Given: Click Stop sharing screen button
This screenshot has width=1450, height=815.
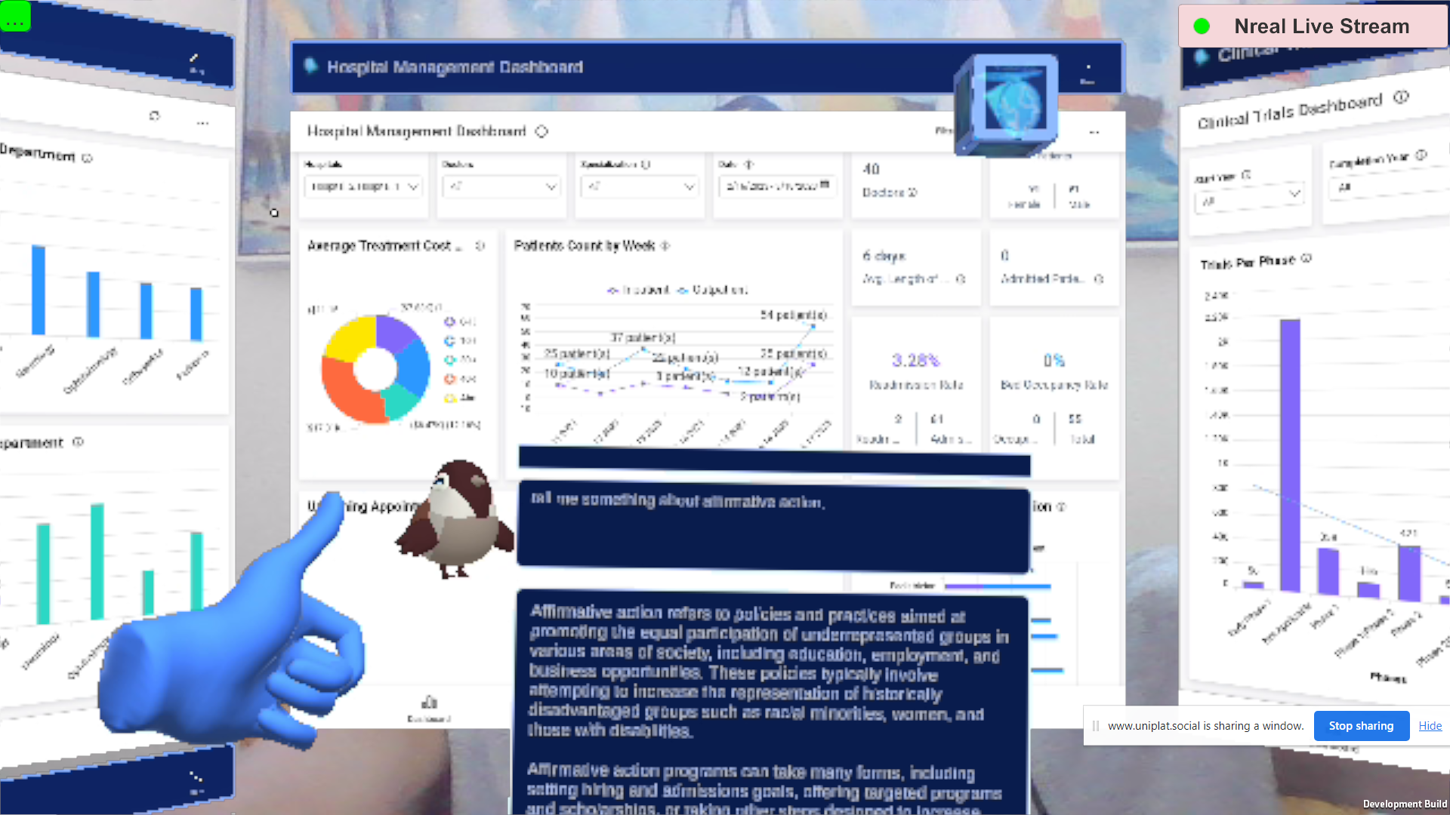Looking at the screenshot, I should (1362, 725).
